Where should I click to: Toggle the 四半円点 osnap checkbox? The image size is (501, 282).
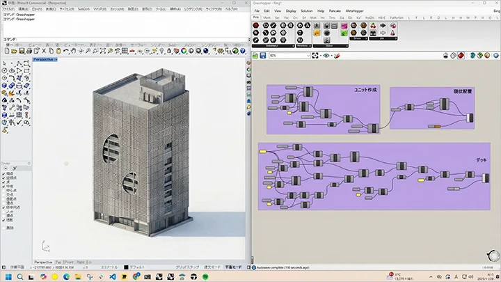[x=4, y=207]
